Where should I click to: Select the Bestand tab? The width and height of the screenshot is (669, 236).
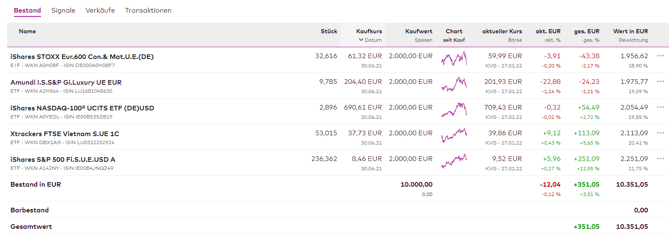click(27, 11)
